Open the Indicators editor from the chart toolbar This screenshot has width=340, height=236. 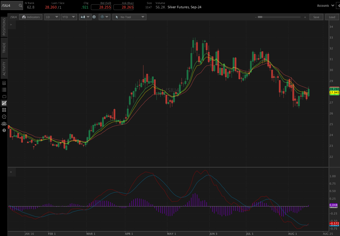tap(31, 17)
